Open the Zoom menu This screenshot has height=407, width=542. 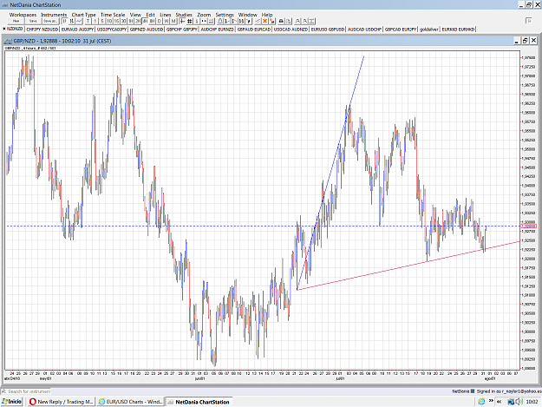204,15
